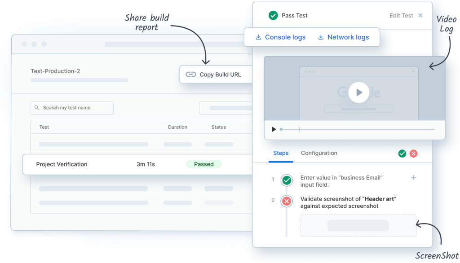Click the Copy Build URL button

[x=215, y=75]
